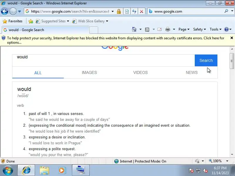Viewport: 235px width, 176px height.
Task: Open Windows Media Player from taskbar
Action: pyautogui.click(x=62, y=170)
